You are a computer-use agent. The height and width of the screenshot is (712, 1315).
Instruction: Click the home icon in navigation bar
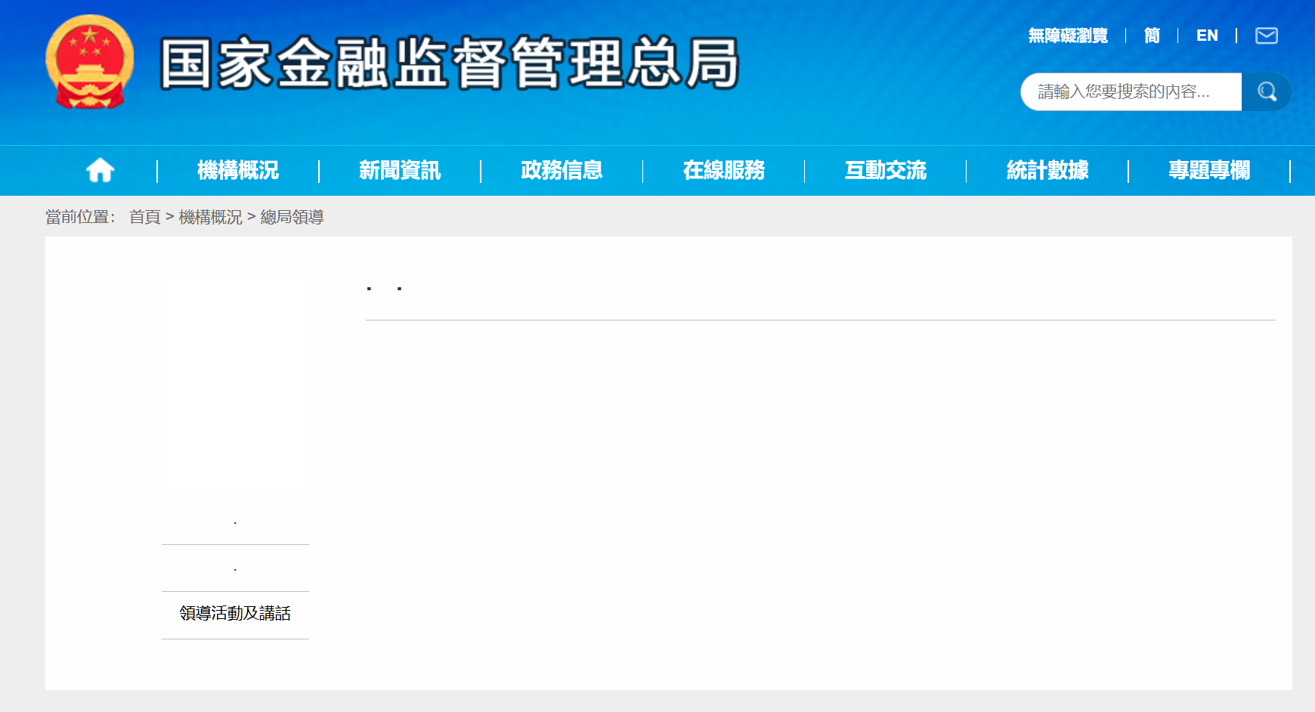(100, 170)
